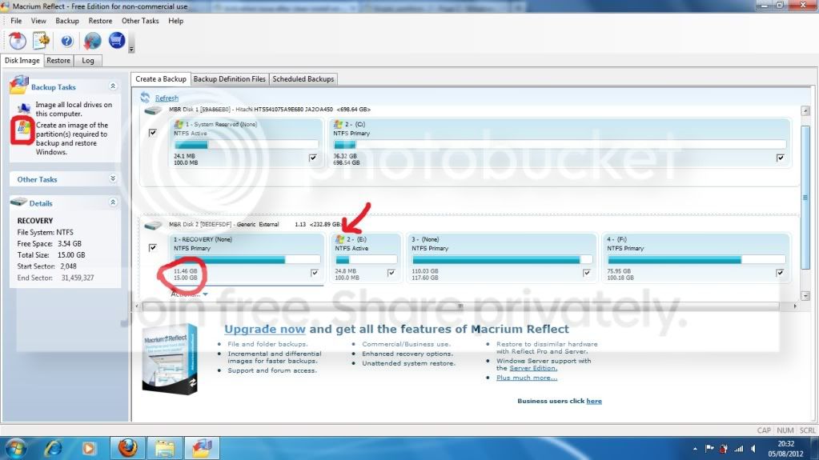Toggle the MBR Disk 1 checkbox
Viewport: 819px width, 460px height.
[153, 133]
